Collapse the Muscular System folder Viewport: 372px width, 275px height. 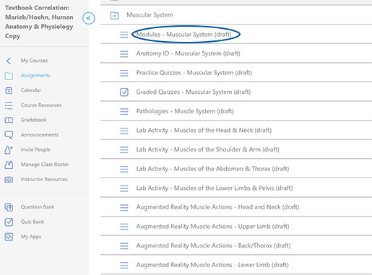pos(114,16)
